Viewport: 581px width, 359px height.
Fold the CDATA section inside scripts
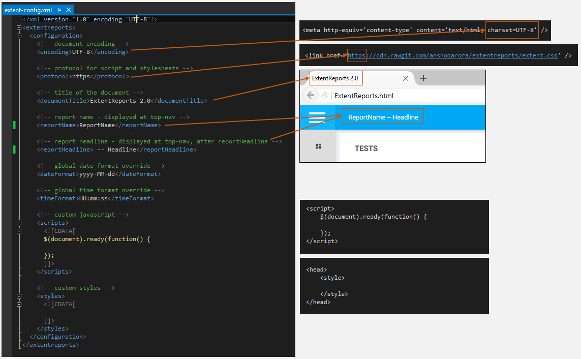pyautogui.click(x=19, y=231)
